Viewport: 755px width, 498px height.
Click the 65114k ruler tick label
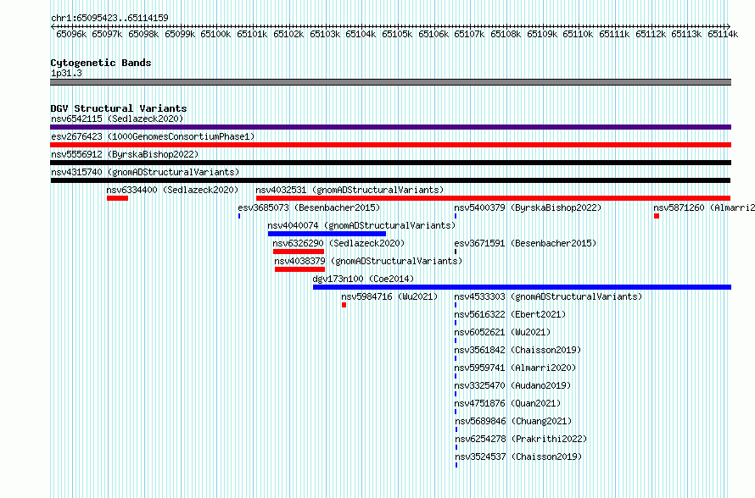coord(723,34)
